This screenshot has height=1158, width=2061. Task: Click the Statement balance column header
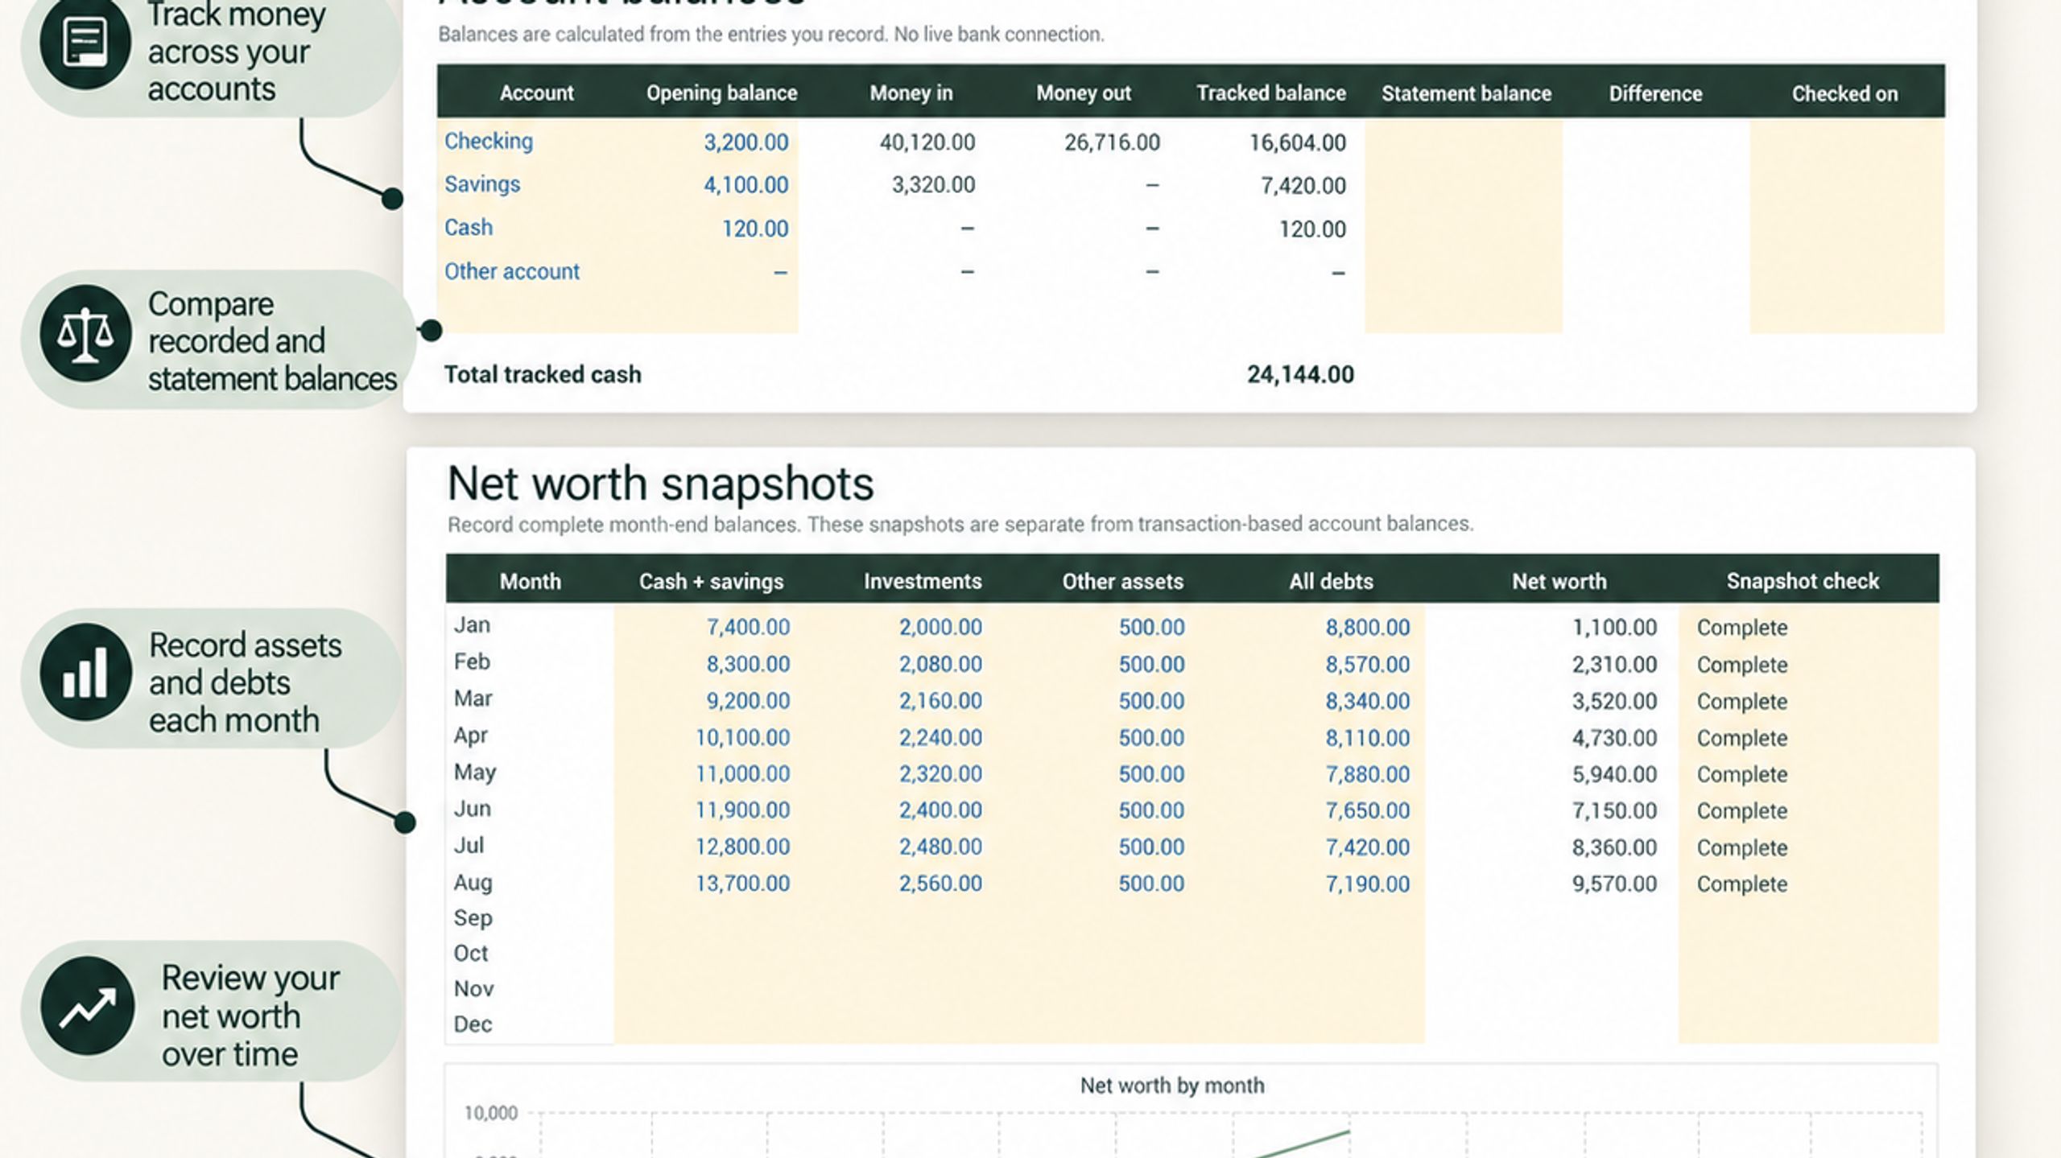[1467, 93]
